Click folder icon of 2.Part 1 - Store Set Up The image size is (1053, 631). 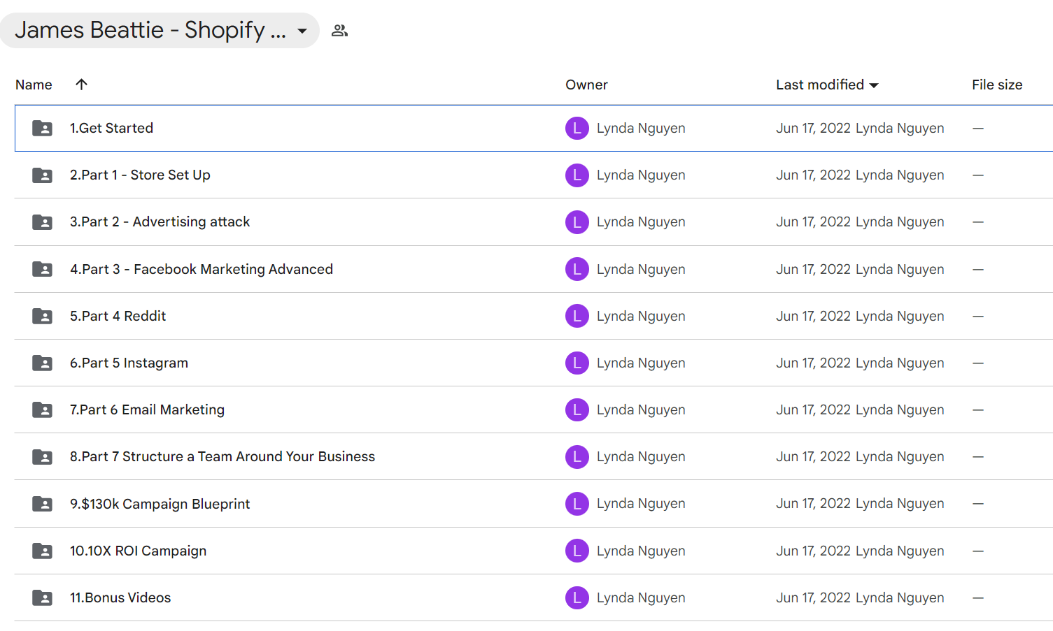pos(42,175)
